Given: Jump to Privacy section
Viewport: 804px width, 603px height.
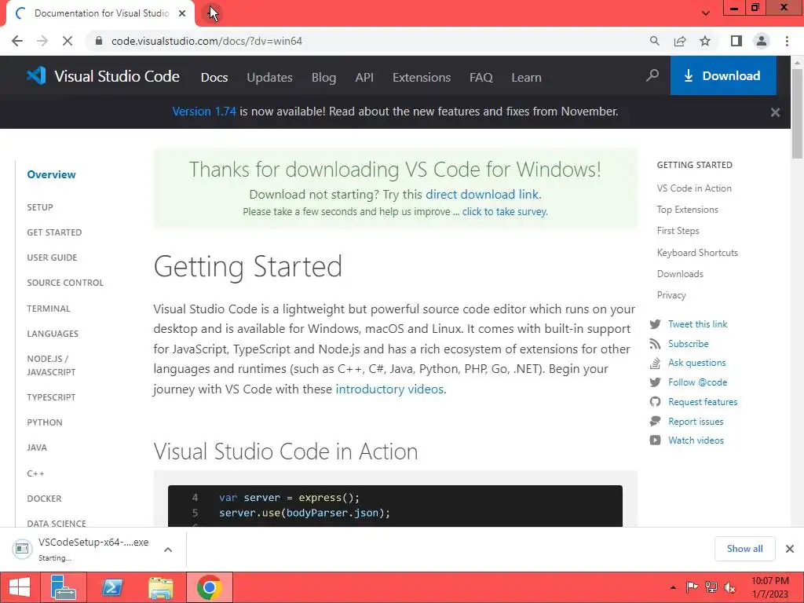Looking at the screenshot, I should point(671,295).
